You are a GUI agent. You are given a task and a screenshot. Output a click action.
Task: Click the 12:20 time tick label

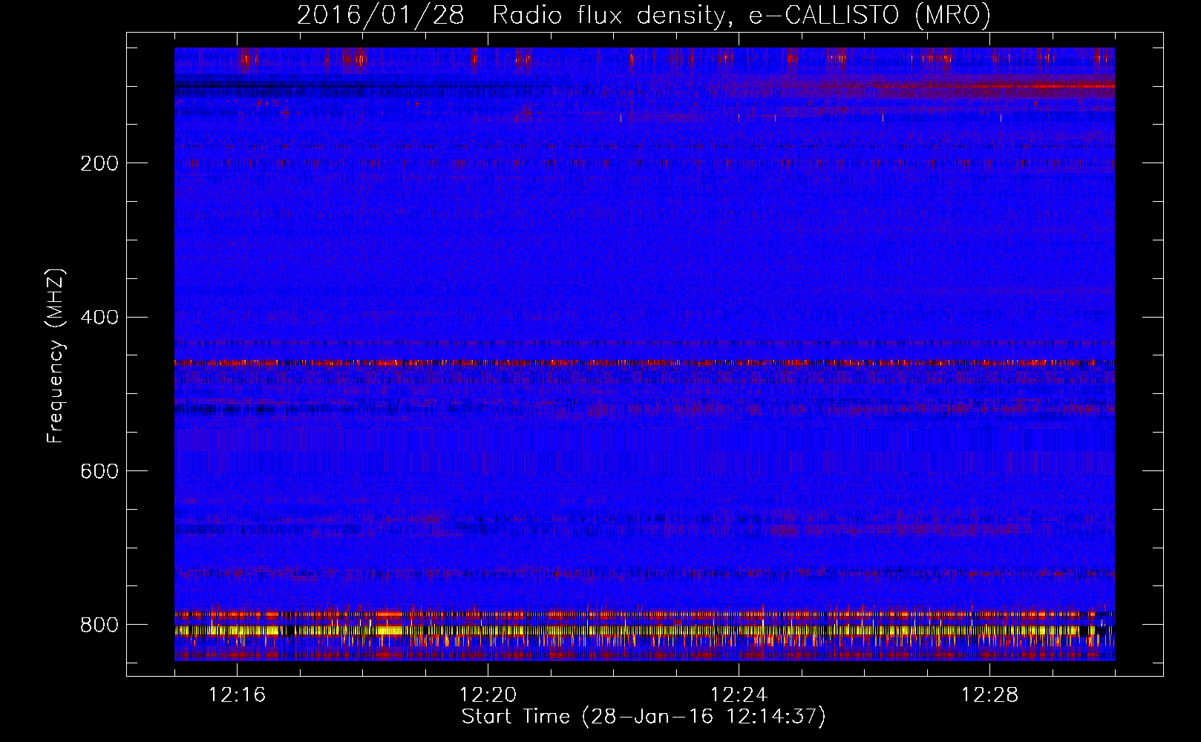(488, 695)
